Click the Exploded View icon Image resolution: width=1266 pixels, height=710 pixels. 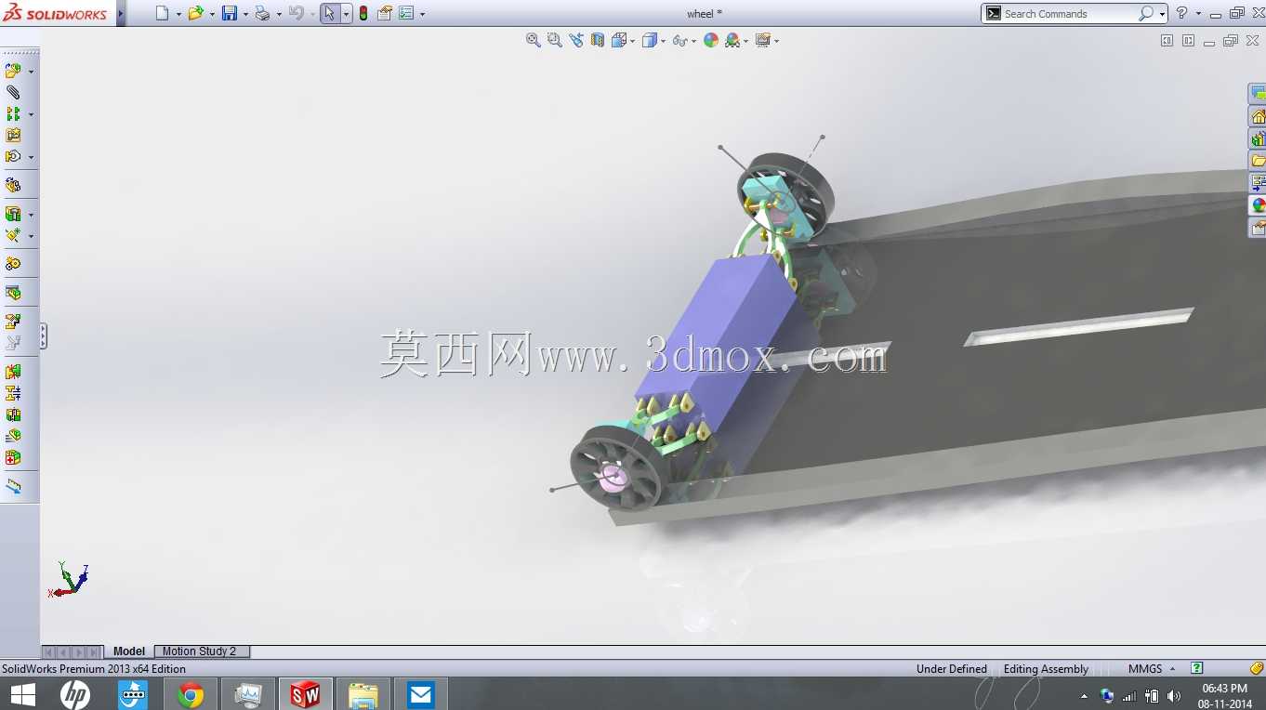point(13,322)
